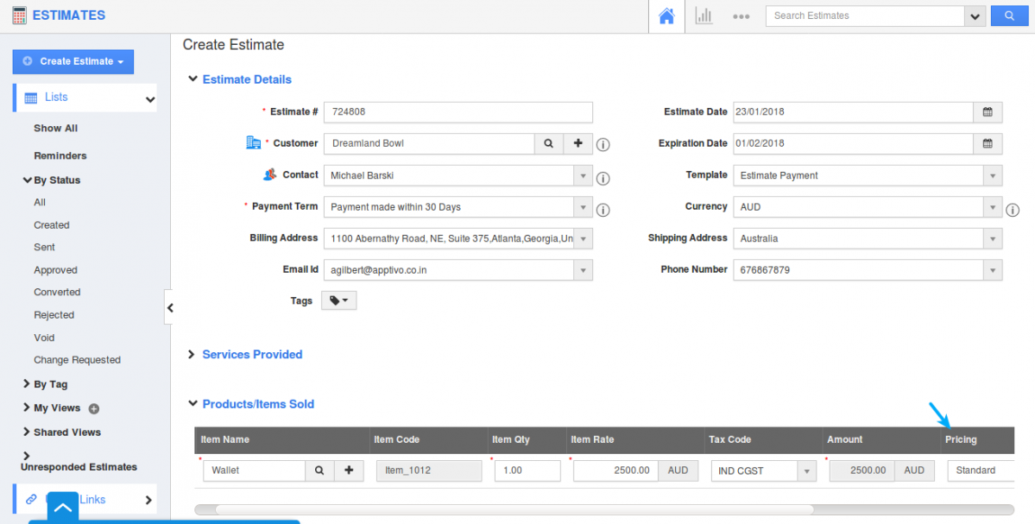Collapse the Estimate Details section
Screen dimensions: 1035x524
coord(192,79)
